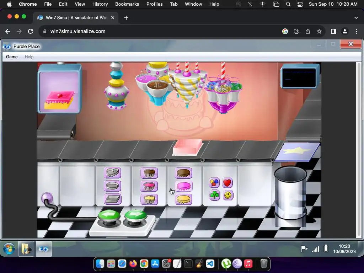Click the address bar URL field
Viewport: 364px width, 273px height.
point(160,31)
